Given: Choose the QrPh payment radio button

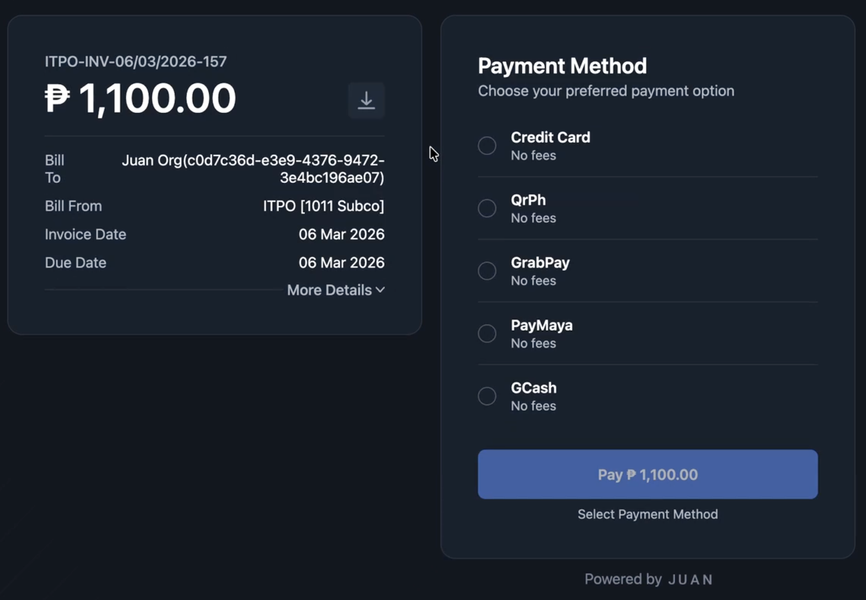Looking at the screenshot, I should coord(487,208).
